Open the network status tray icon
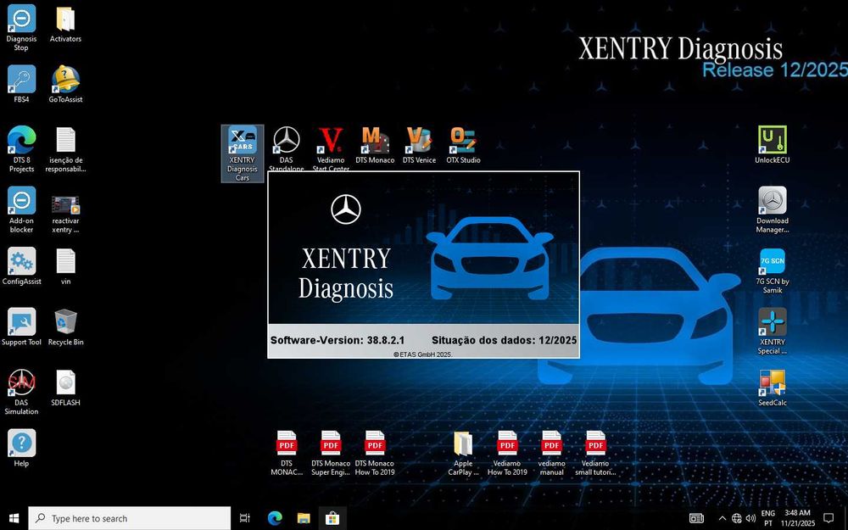 coord(737,518)
